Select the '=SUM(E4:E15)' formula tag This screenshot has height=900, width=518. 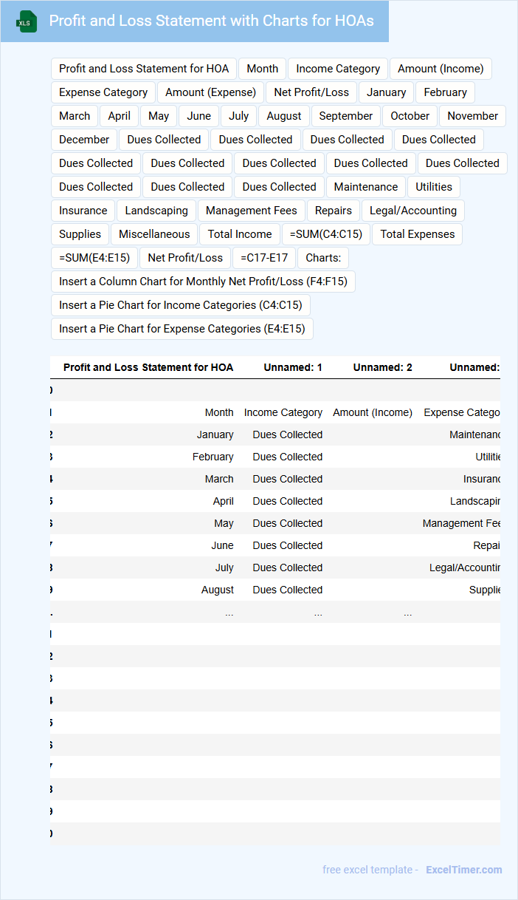[94, 258]
